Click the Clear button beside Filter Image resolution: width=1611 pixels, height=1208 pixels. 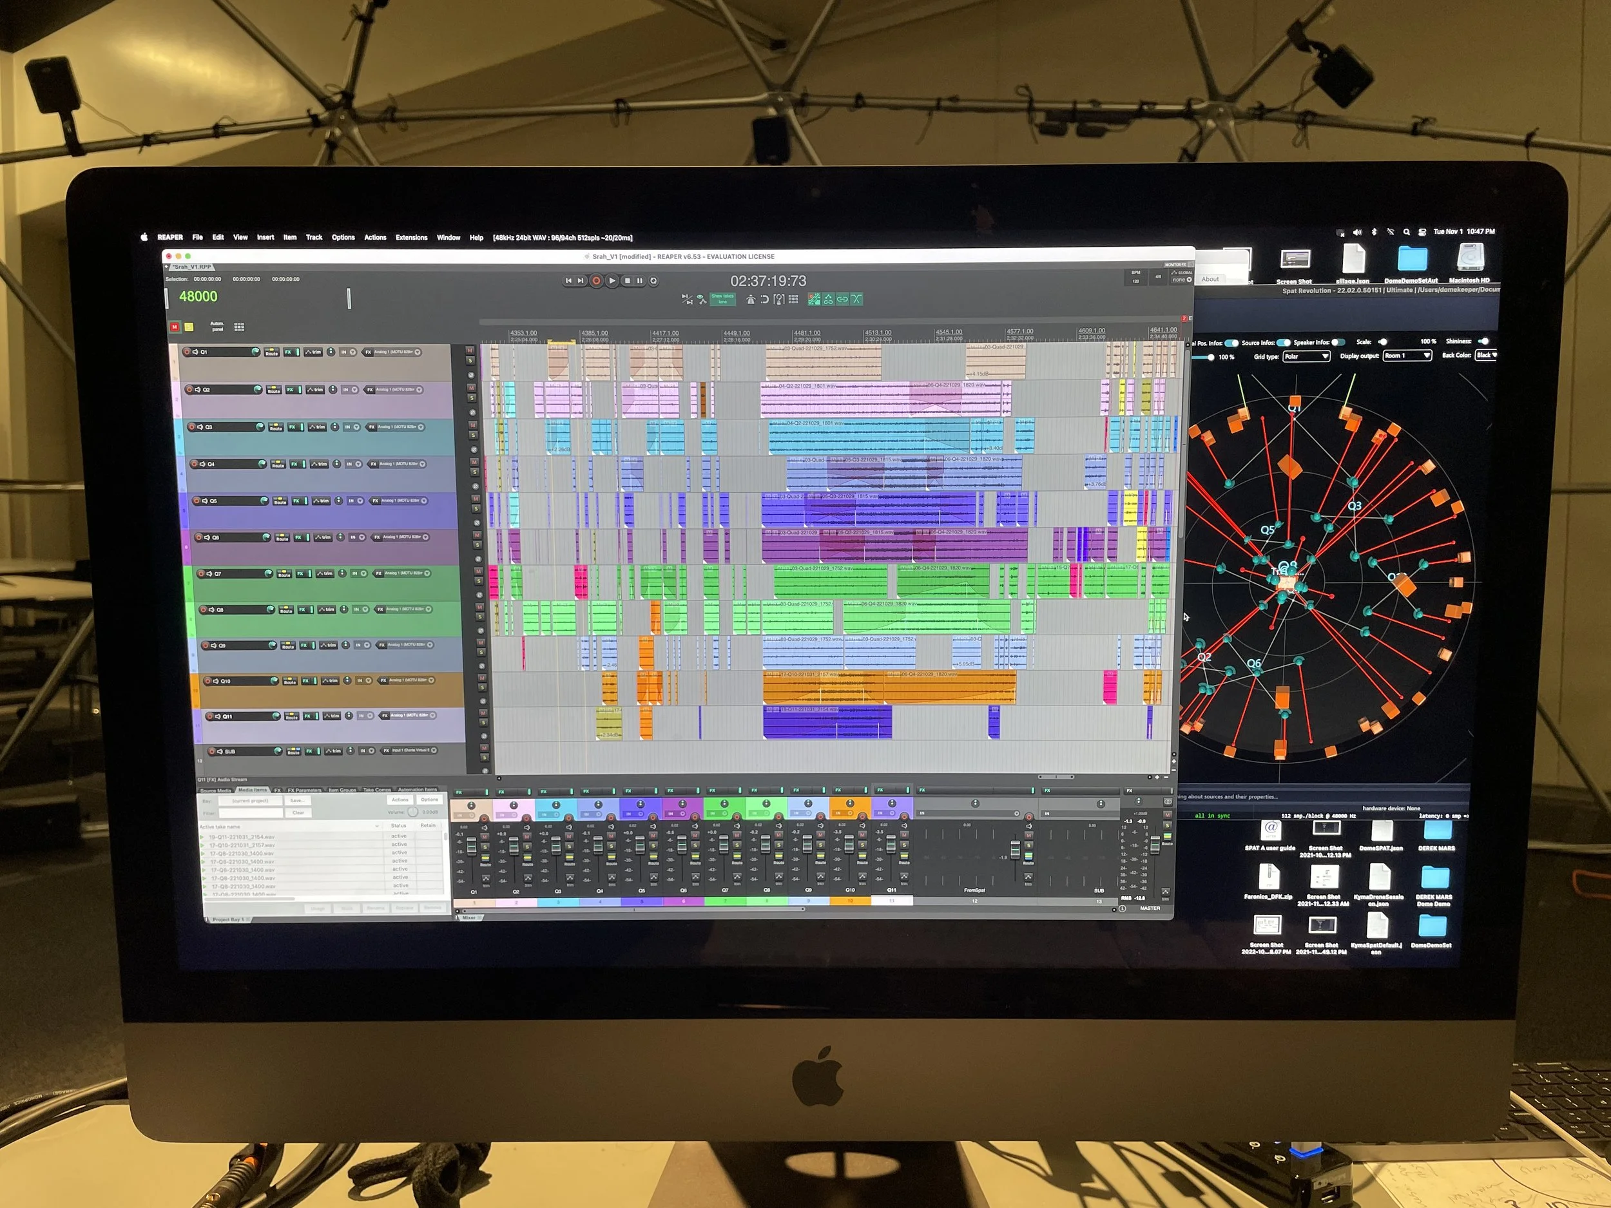coord(298,812)
